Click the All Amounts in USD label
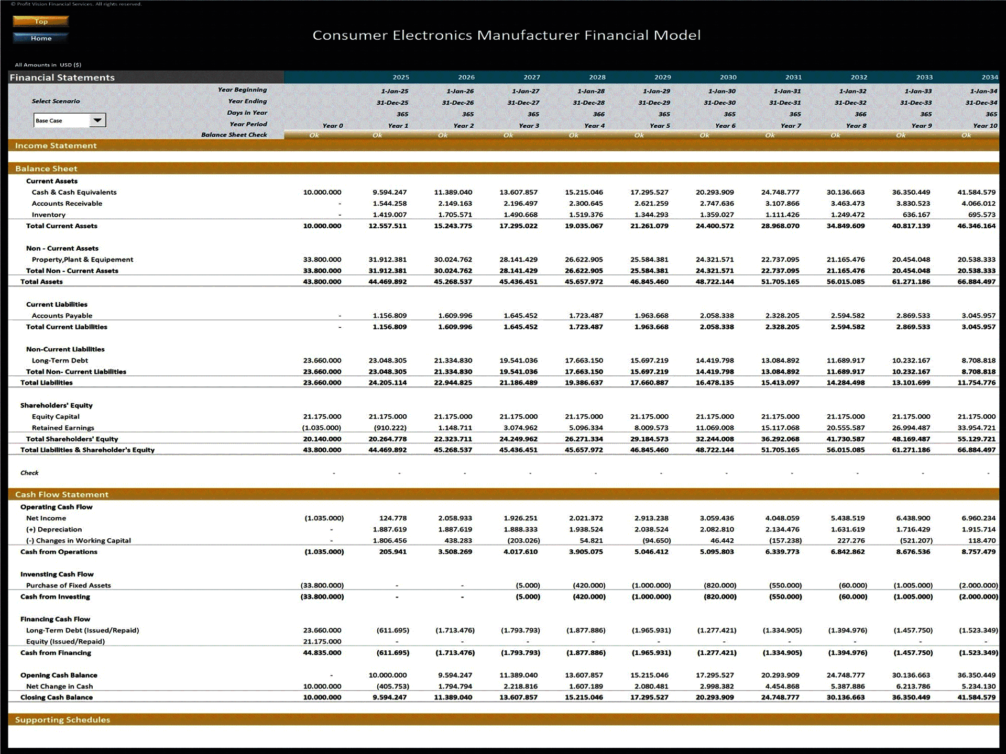The image size is (1006, 754). pos(48,64)
